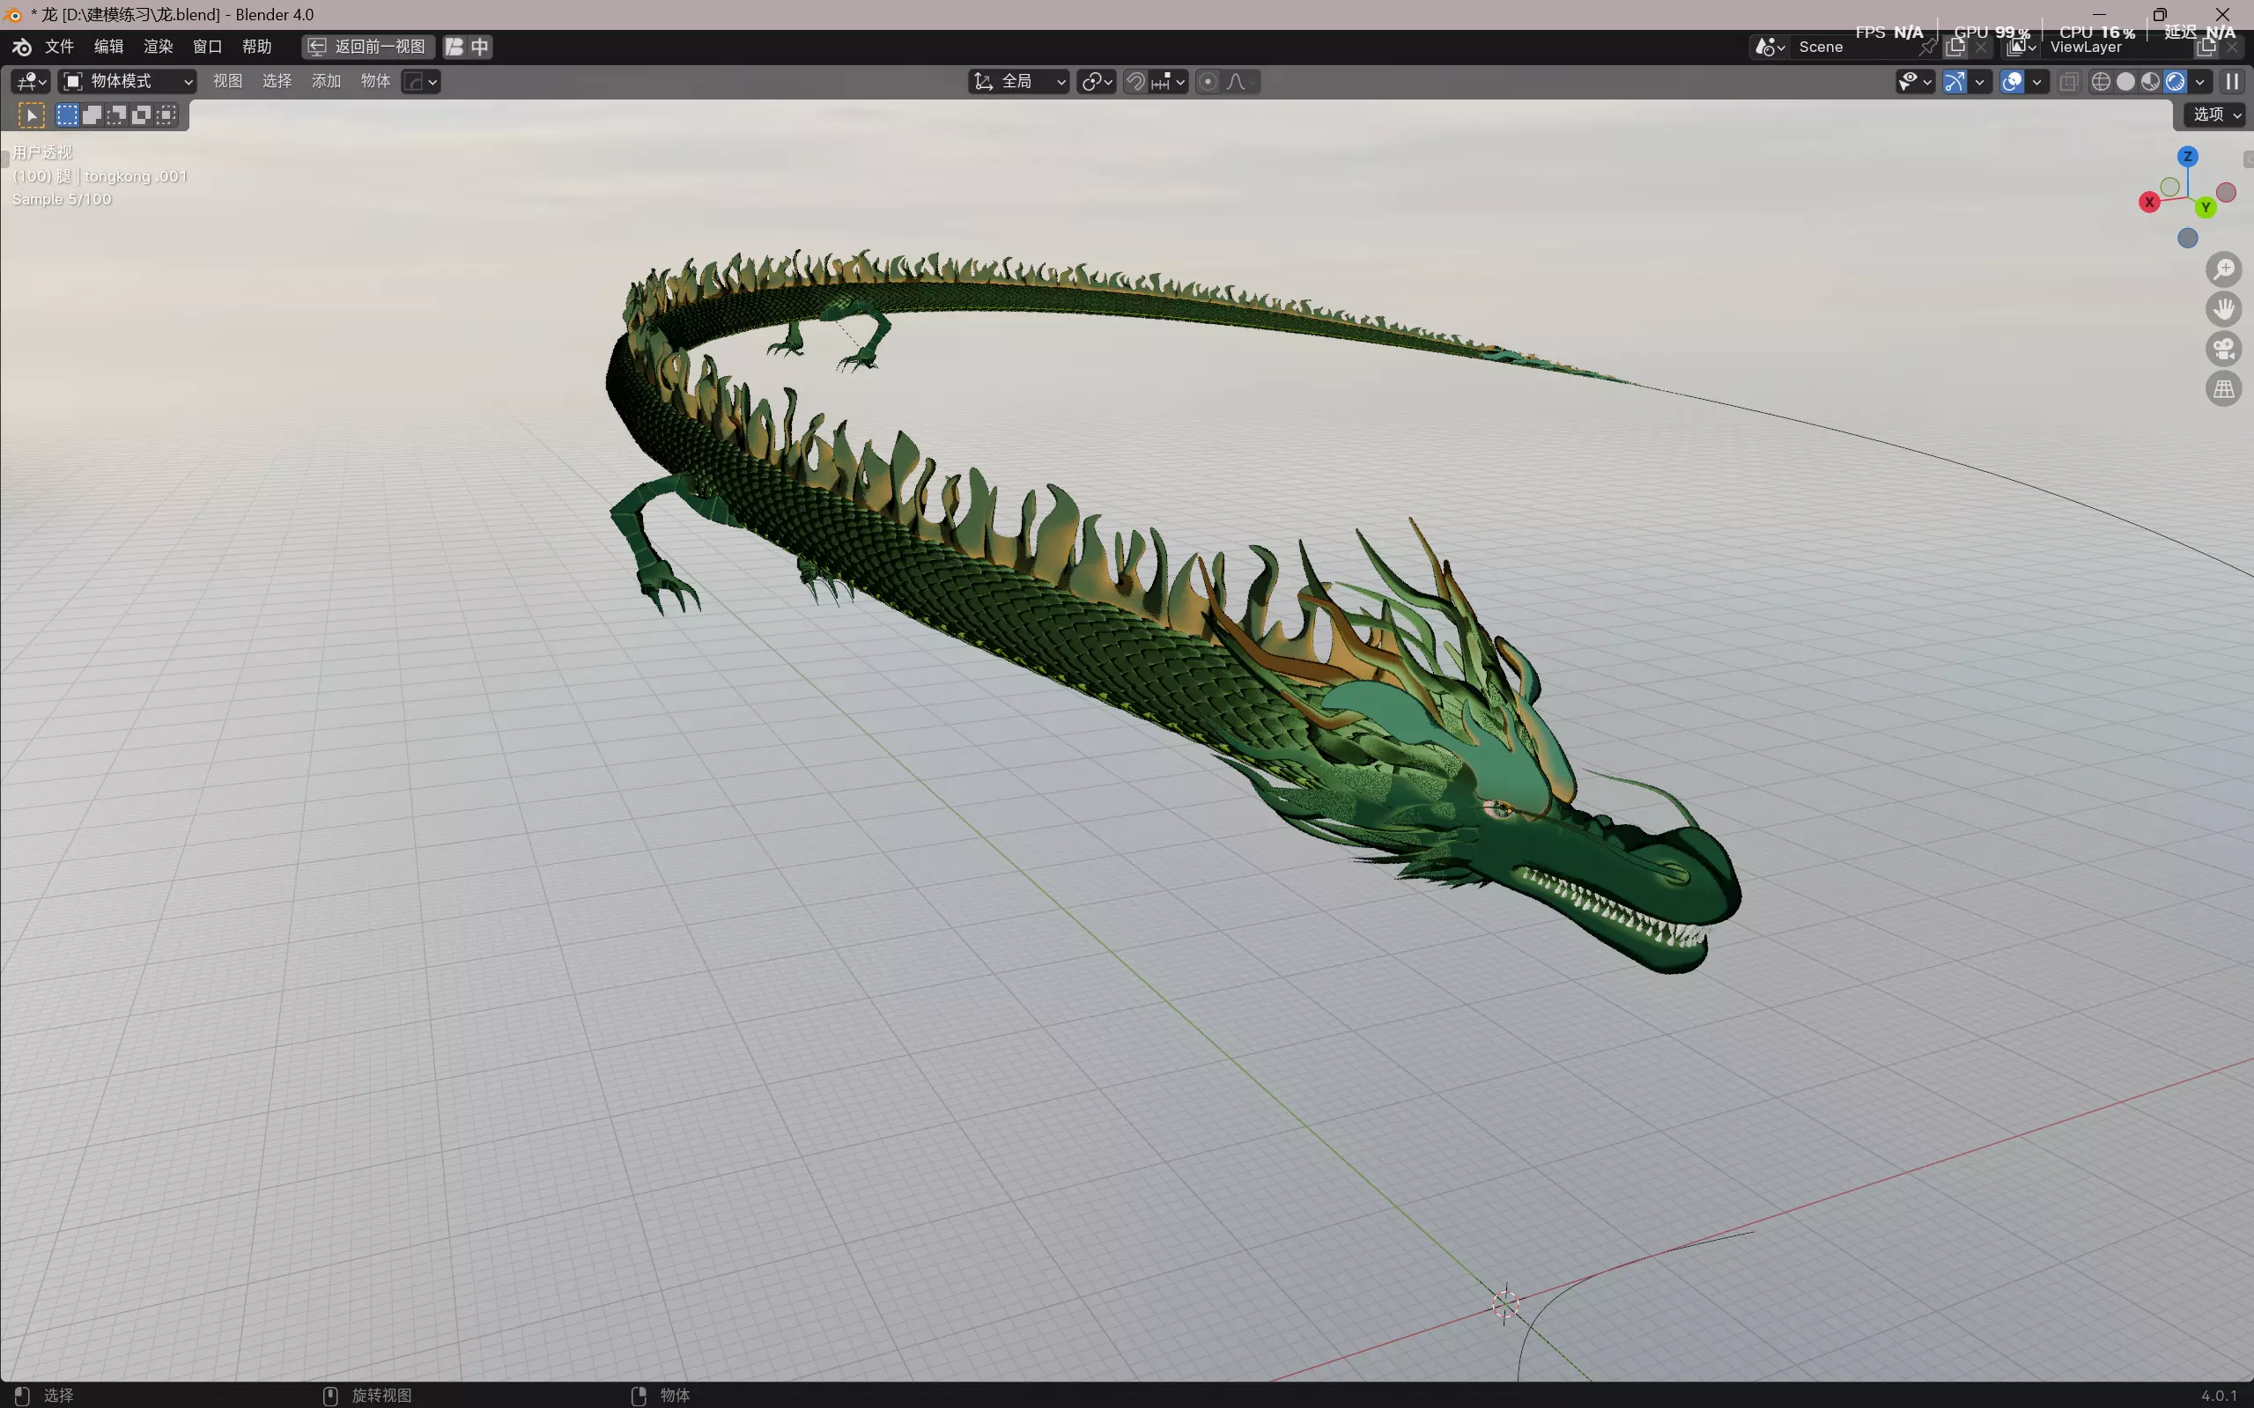Switch to solid shading
The width and height of the screenshot is (2254, 1408).
2125,82
